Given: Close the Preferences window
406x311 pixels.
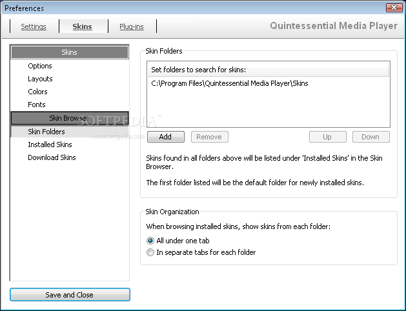Looking at the screenshot, I should click(x=394, y=8).
